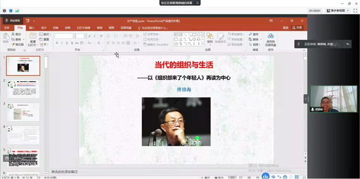The height and width of the screenshot is (179, 360).
Task: Toggle Bold formatting button
Action: pos(57,43)
